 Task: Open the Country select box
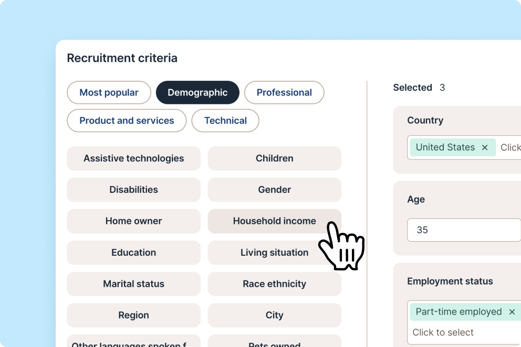(x=464, y=147)
